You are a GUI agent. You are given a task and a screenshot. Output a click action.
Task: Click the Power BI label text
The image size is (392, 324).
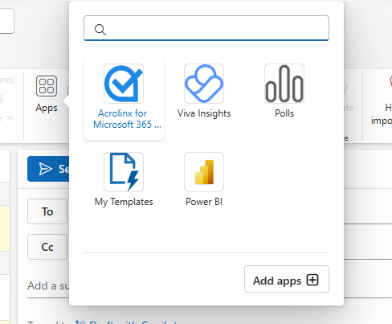204,202
